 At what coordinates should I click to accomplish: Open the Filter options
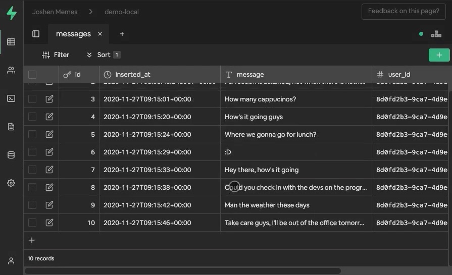coord(56,55)
